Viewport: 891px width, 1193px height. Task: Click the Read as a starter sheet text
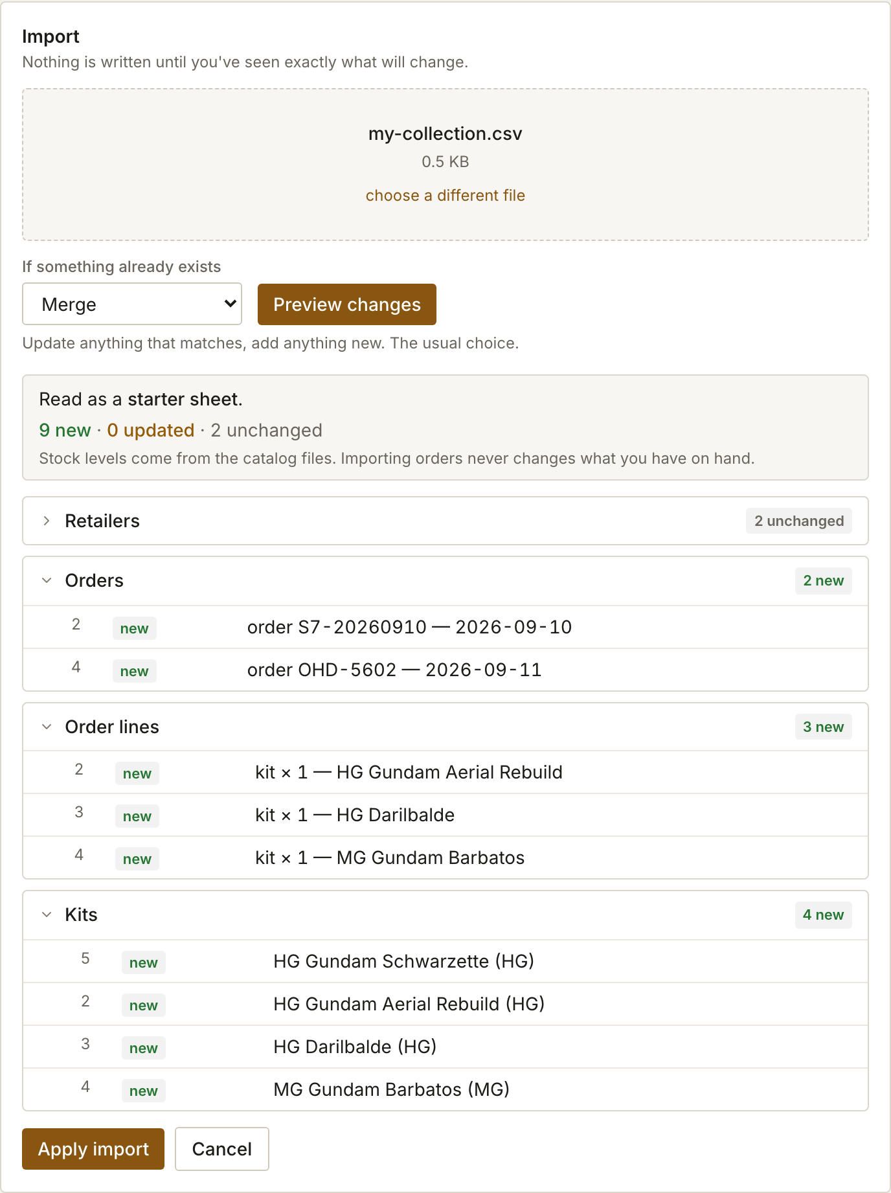141,399
